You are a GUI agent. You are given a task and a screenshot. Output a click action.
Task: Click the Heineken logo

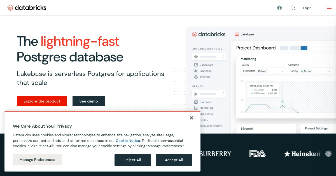pyautogui.click(x=302, y=154)
